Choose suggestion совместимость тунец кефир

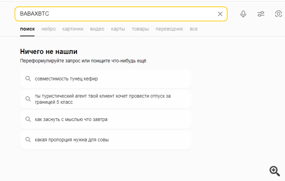coord(106,79)
